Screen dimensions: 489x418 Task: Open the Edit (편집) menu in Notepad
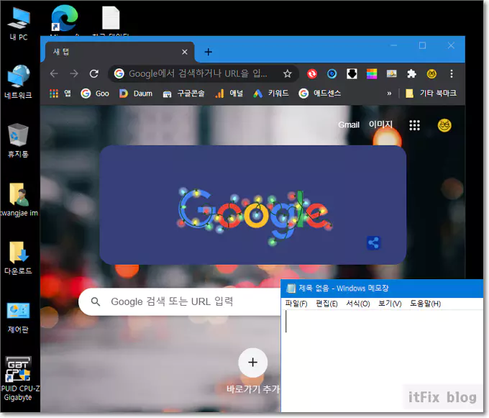(326, 304)
